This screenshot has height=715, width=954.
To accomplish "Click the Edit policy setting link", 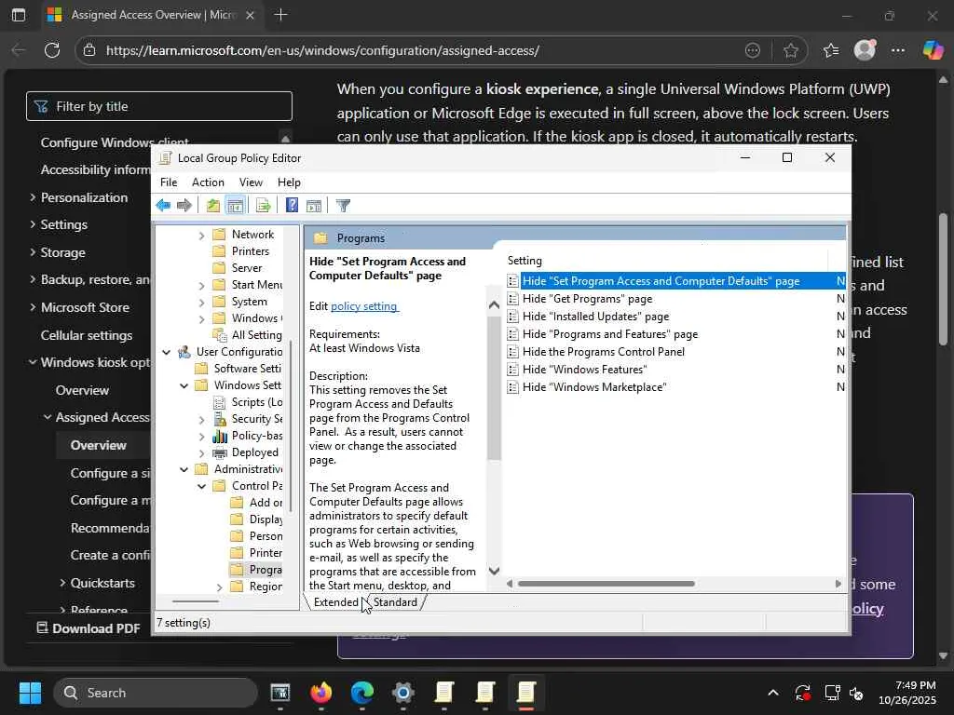I will click(364, 305).
